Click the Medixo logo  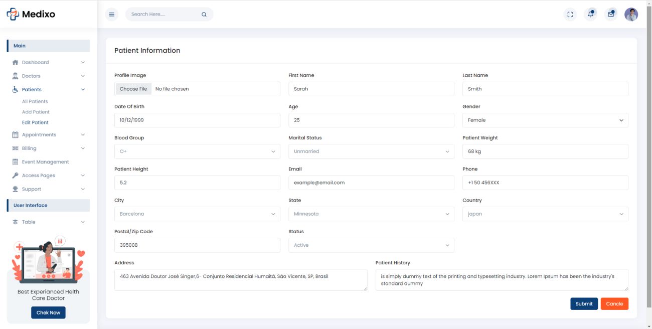pyautogui.click(x=31, y=15)
